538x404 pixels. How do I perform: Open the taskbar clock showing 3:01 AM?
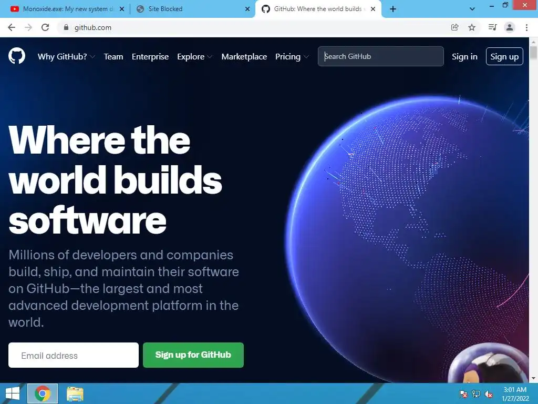tap(515, 393)
